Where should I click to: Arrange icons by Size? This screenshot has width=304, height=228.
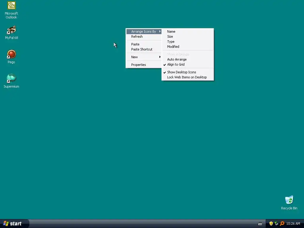tap(188, 37)
